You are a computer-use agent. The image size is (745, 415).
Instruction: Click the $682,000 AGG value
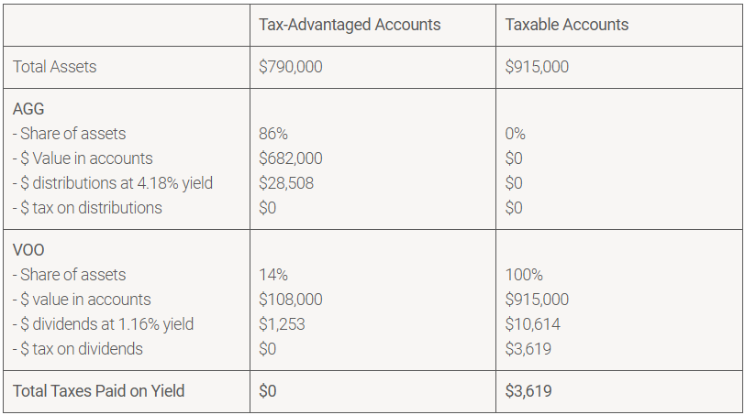(291, 158)
